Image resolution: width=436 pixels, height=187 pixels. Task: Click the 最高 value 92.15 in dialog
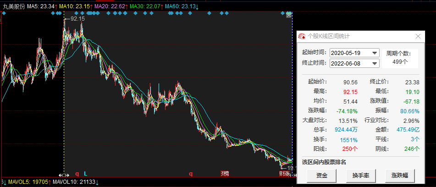pyautogui.click(x=350, y=92)
